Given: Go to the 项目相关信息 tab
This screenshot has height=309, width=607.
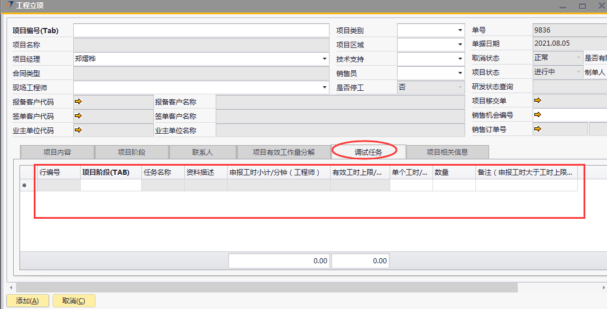Looking at the screenshot, I should click(x=447, y=152).
